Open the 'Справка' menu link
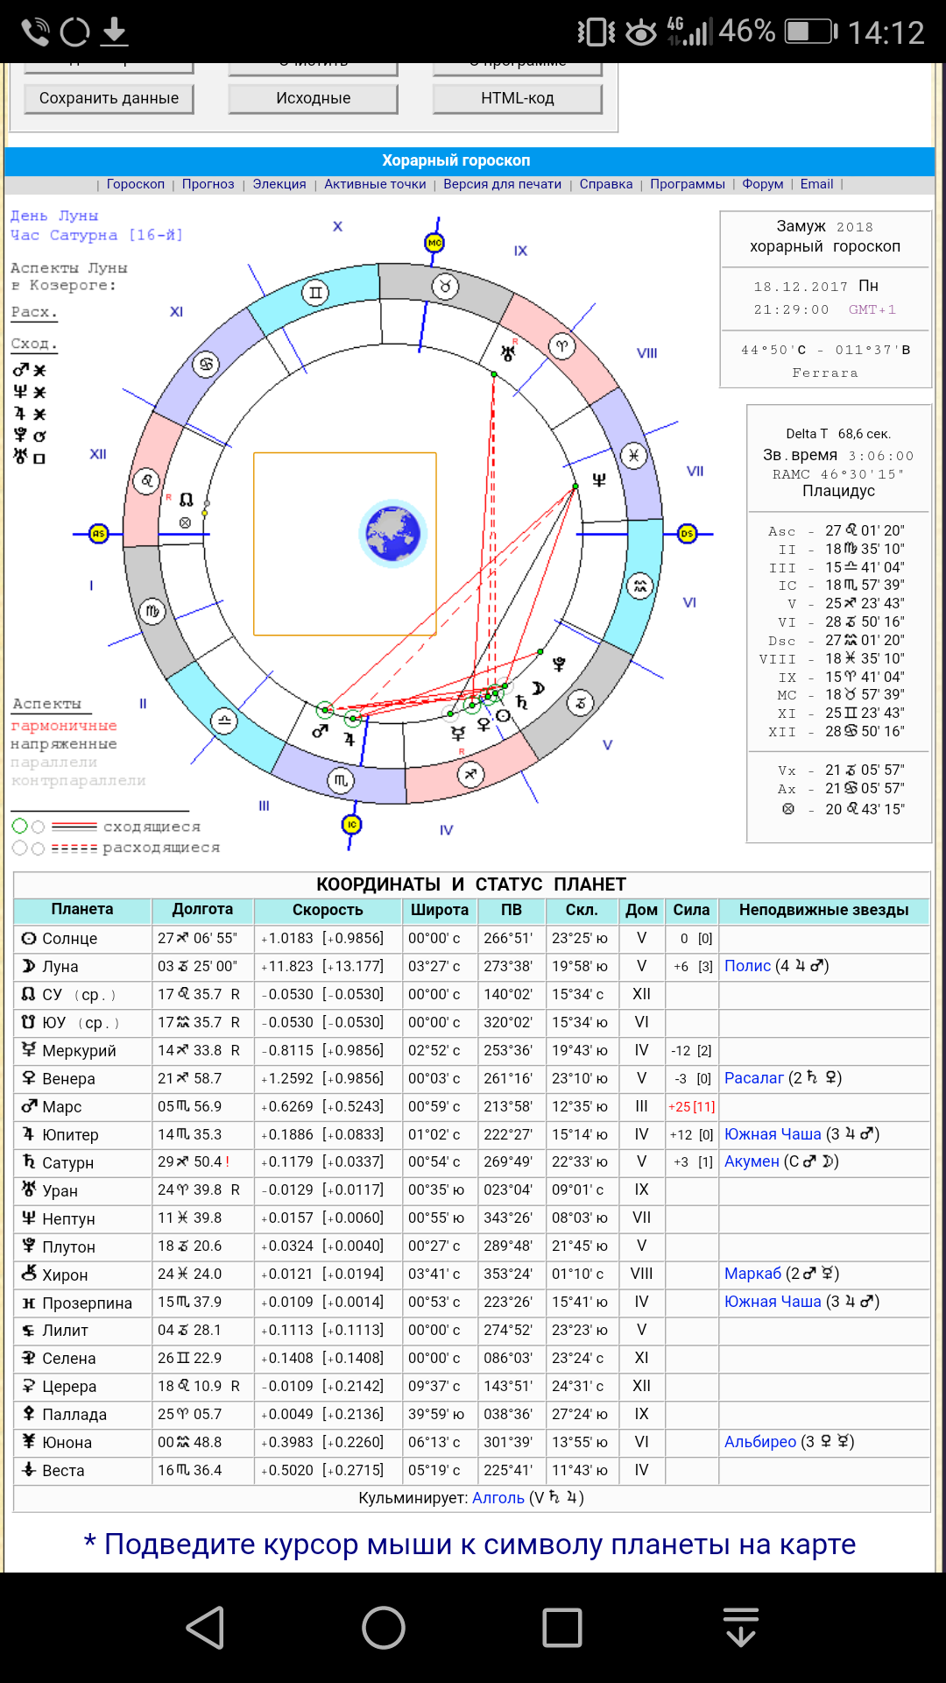946x1683 pixels. pos(606,184)
